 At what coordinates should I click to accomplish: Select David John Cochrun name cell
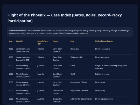point(57,75)
